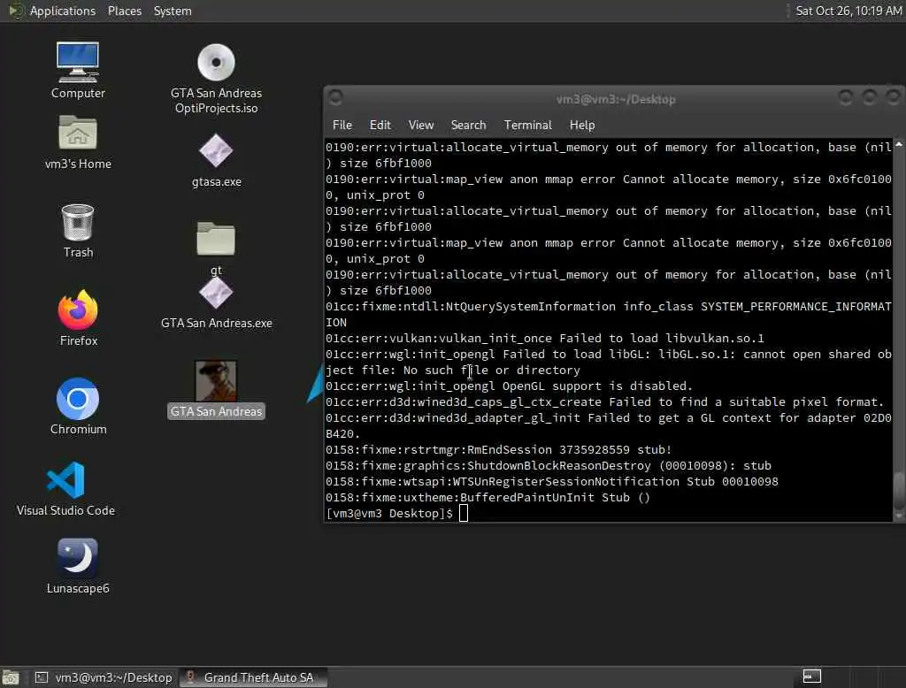Open the System menu in top panel
Screen dimensions: 906x688
click(173, 11)
